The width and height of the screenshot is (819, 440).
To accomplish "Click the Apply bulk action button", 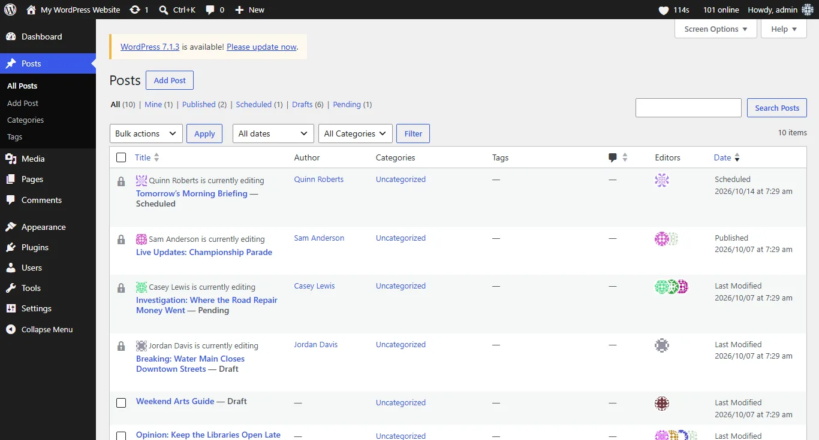I will tap(204, 133).
